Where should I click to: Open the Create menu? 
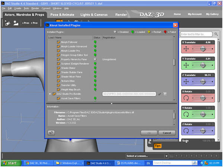17,9
